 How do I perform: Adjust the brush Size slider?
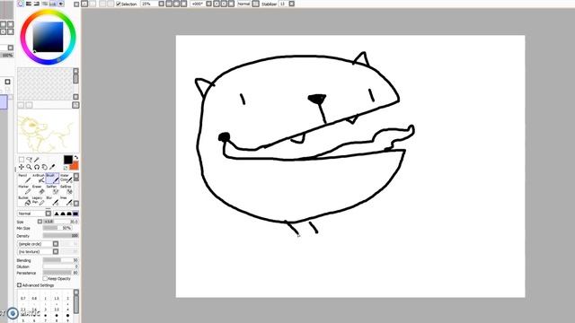coord(60,222)
